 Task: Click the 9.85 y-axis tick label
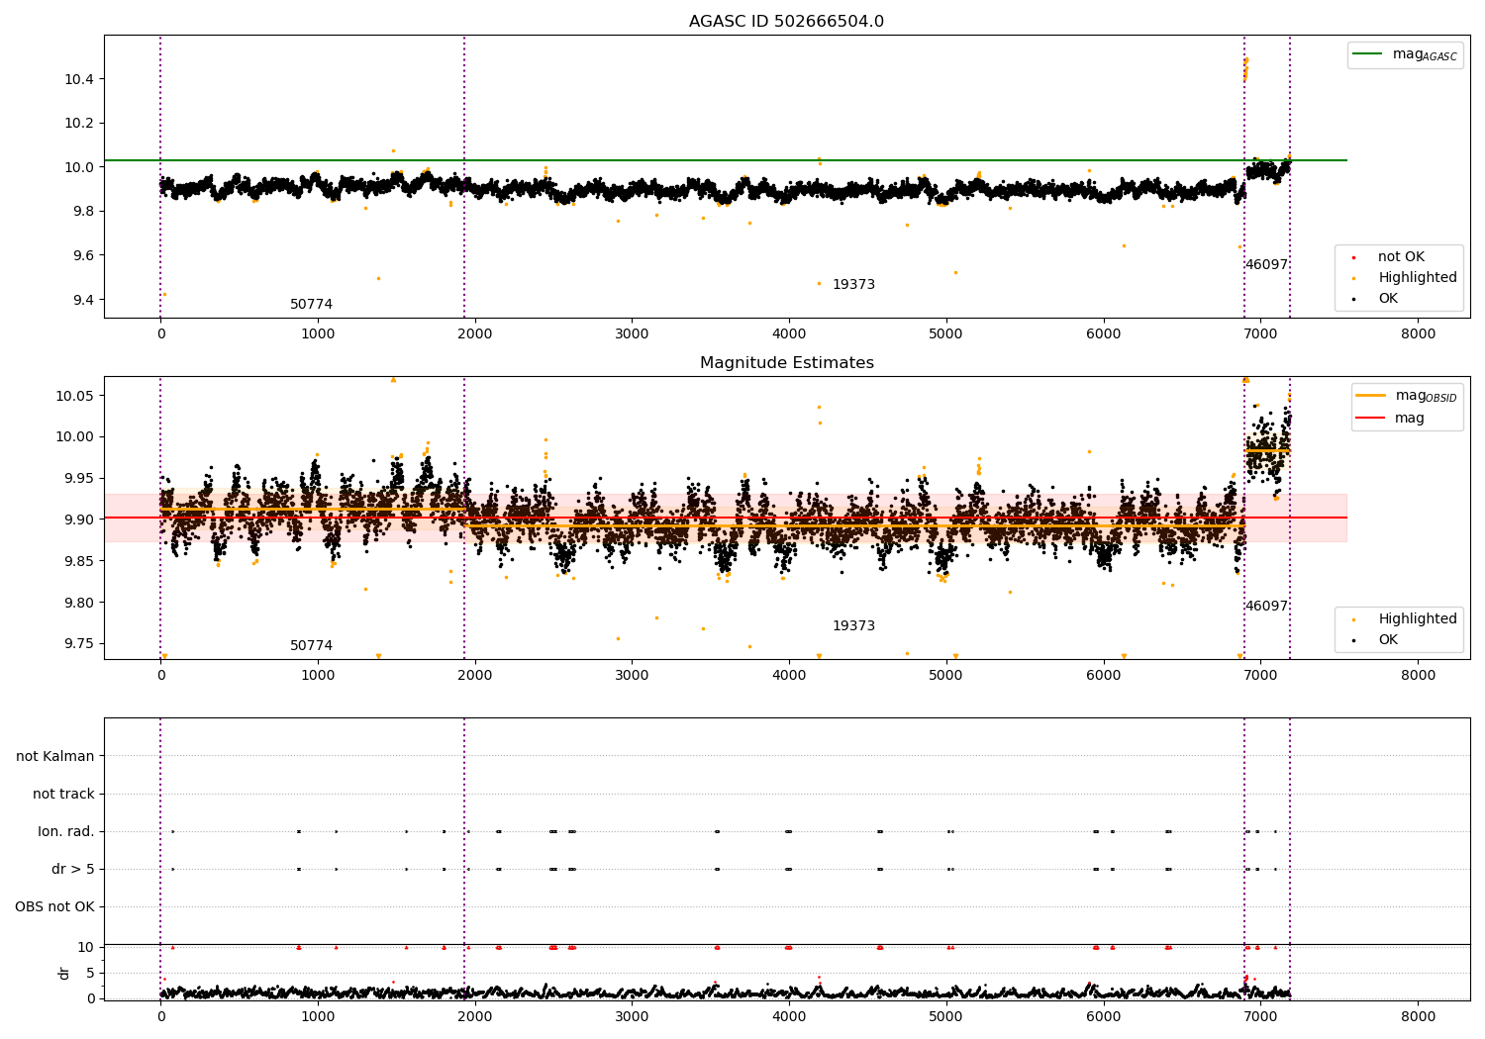coord(78,562)
